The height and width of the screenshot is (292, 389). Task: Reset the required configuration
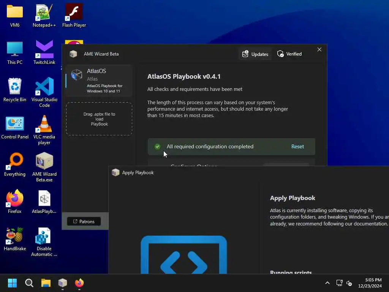pos(297,146)
